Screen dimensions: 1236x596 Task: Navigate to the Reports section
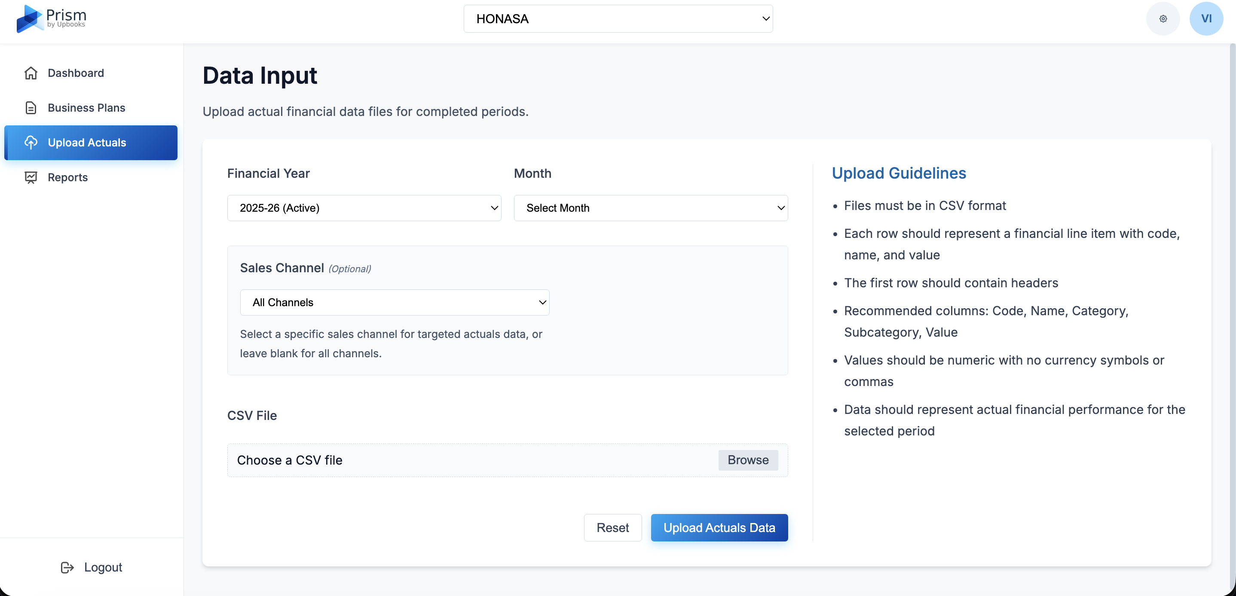coord(67,177)
